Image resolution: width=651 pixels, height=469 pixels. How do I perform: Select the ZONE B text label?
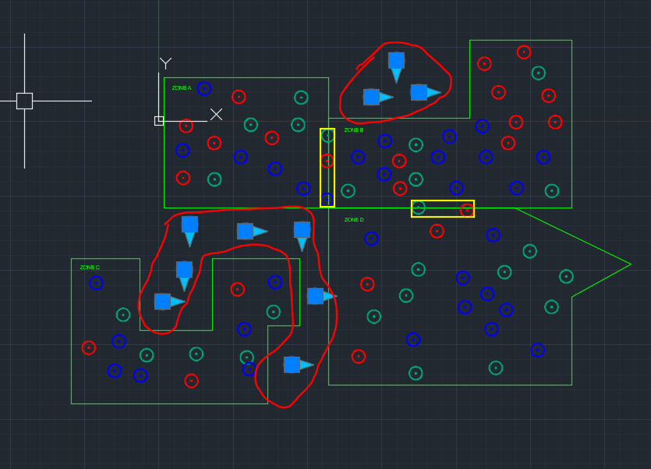tap(354, 130)
